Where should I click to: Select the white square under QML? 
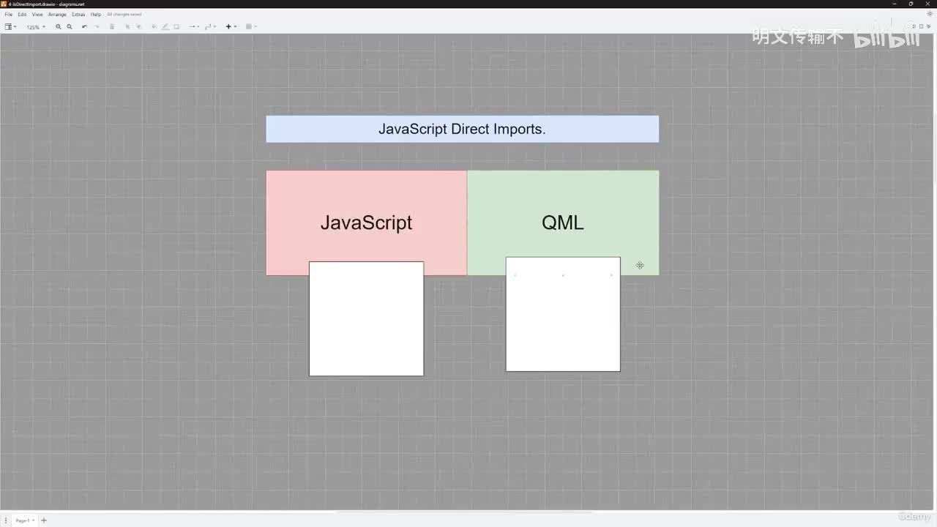point(563,314)
